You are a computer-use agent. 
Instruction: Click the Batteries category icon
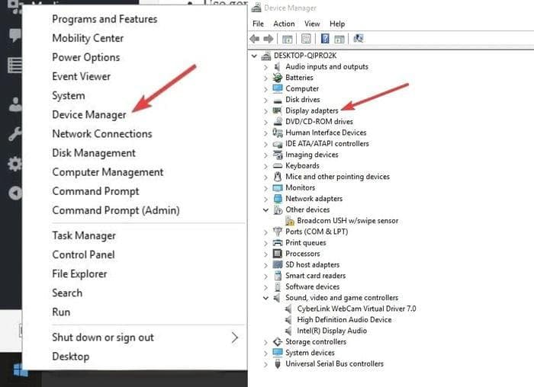(278, 78)
